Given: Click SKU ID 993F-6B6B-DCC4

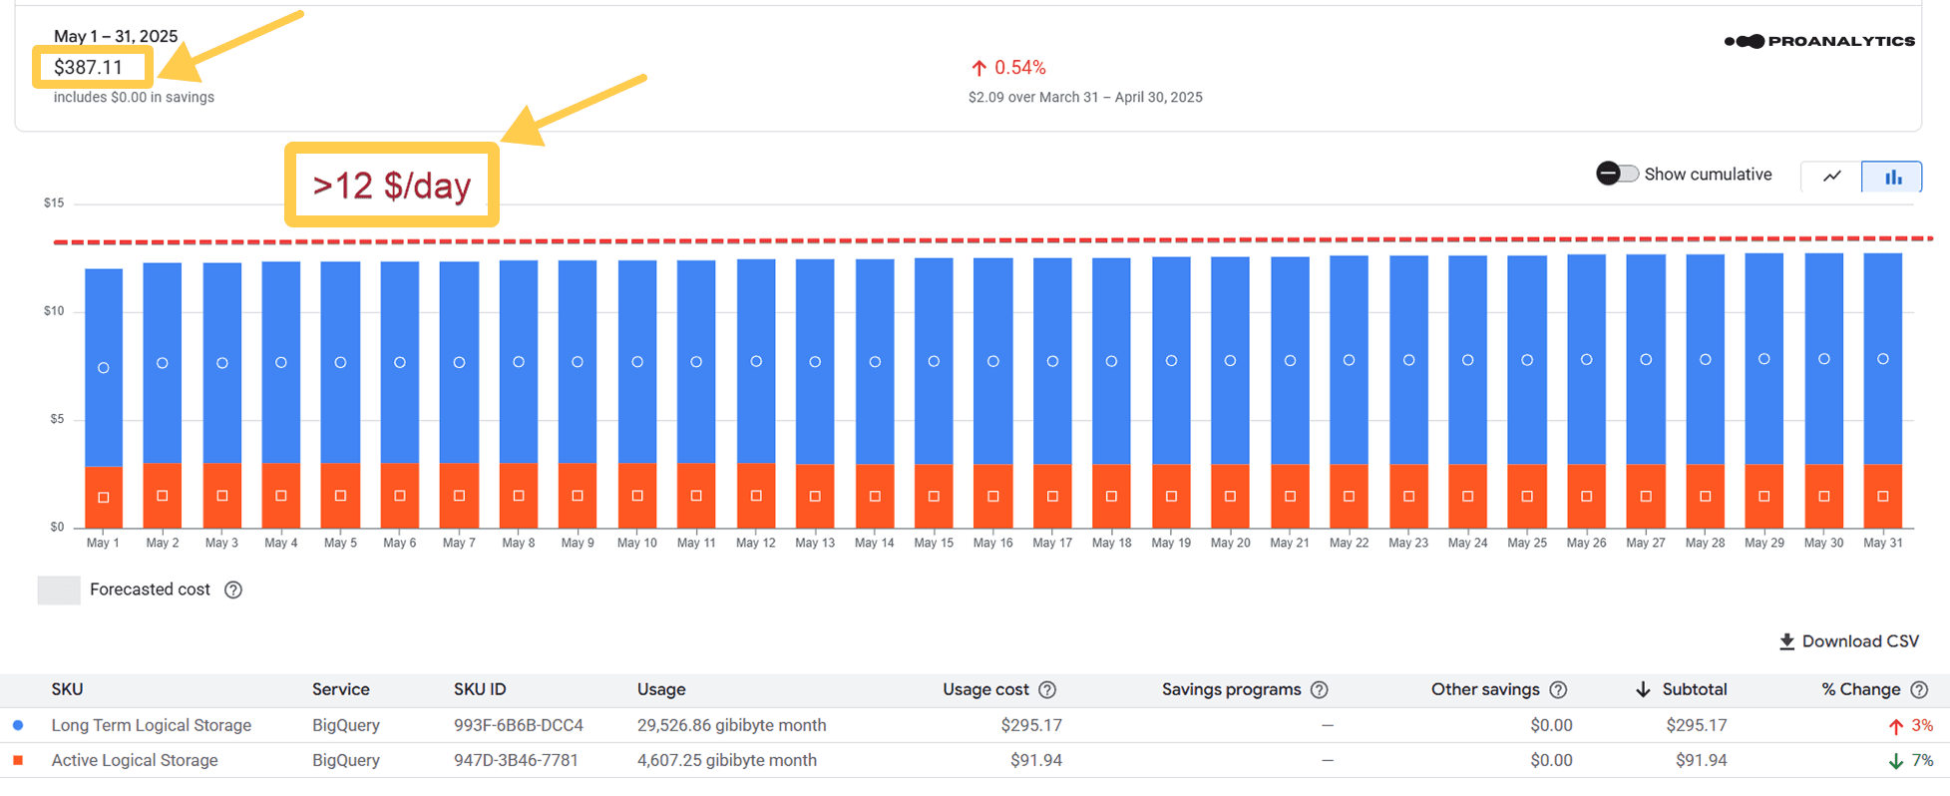Looking at the screenshot, I should [518, 725].
